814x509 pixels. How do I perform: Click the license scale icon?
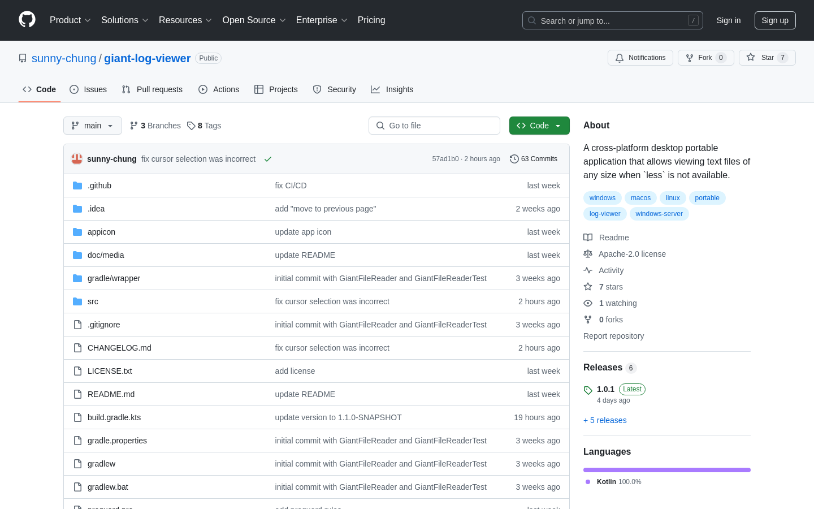pos(588,254)
